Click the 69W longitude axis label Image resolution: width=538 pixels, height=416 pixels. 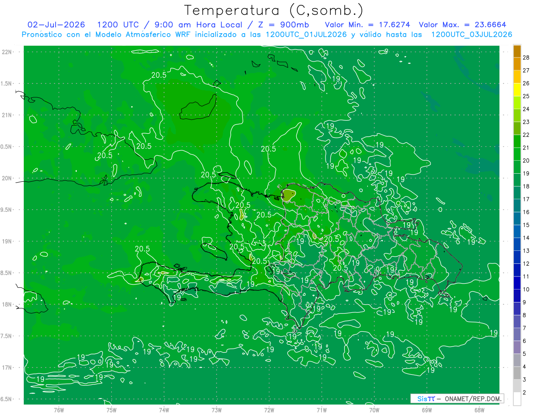click(426, 410)
